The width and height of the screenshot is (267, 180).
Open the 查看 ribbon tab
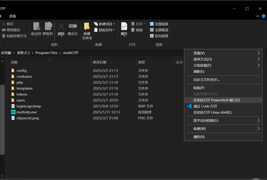(x=13, y=16)
